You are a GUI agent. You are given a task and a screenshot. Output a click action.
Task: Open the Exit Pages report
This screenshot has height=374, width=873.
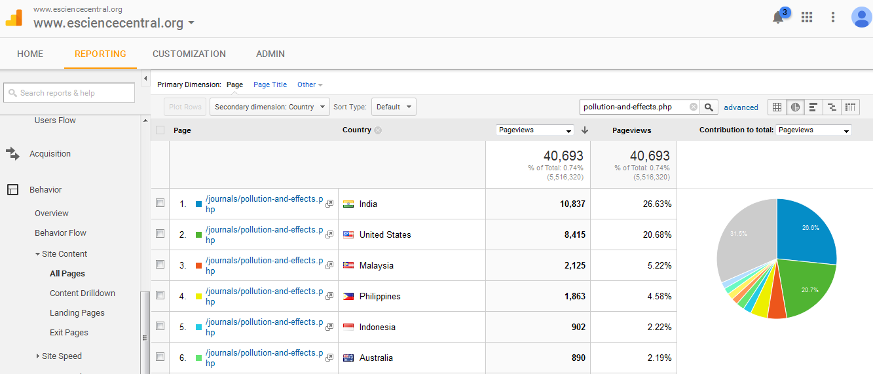pos(69,333)
